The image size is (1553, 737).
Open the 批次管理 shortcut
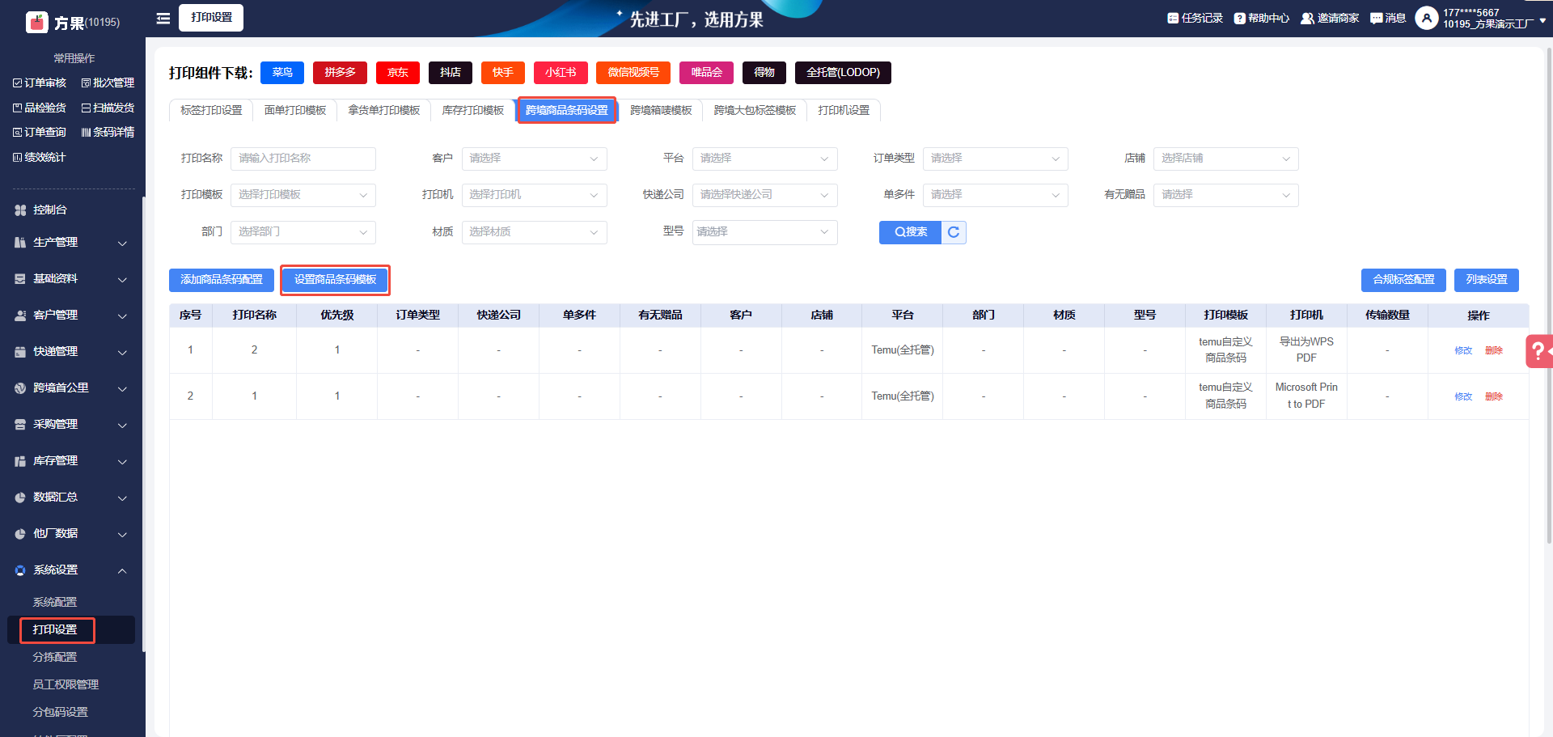[108, 83]
